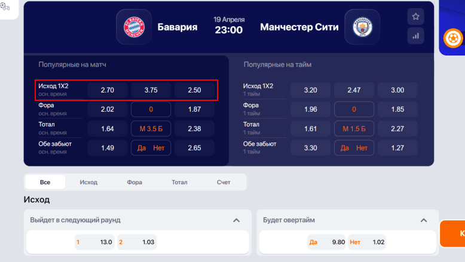The width and height of the screenshot is (465, 262).
Task: Select draw odds 3.75 in match outcome
Action: [x=151, y=91]
